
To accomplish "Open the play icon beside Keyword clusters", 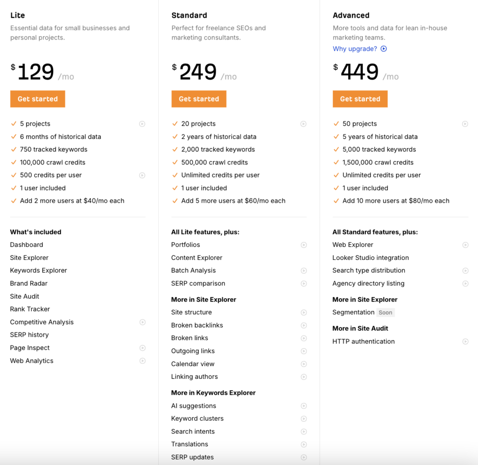I will click(x=303, y=419).
